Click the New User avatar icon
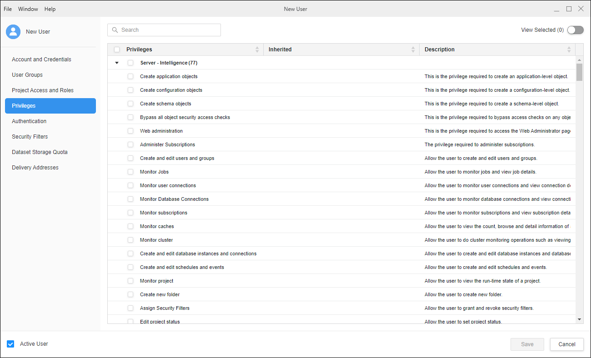 [13, 32]
